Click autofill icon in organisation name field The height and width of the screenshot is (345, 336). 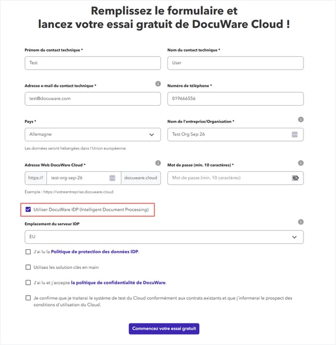[295, 134]
